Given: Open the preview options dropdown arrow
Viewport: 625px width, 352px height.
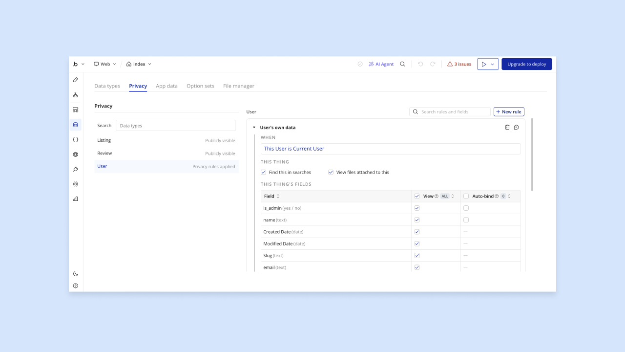Looking at the screenshot, I should (x=492, y=64).
